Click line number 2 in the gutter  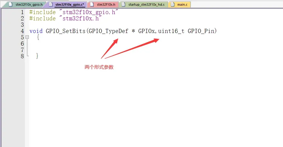22,18
